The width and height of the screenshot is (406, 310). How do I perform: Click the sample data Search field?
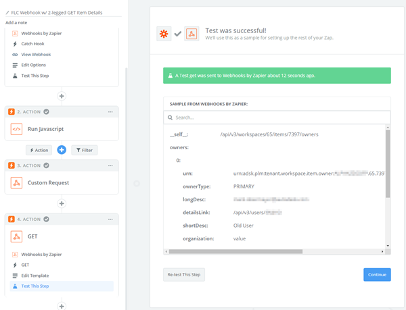click(277, 118)
